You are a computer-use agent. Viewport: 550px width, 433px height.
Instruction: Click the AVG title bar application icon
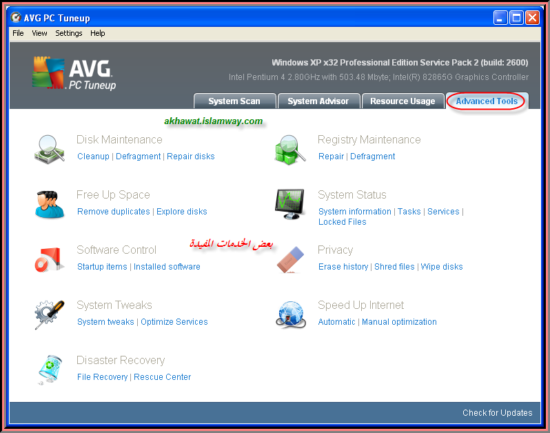pos(15,17)
